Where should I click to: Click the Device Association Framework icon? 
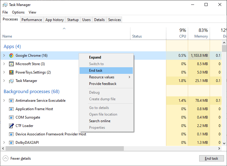pyautogui.click(x=11, y=134)
